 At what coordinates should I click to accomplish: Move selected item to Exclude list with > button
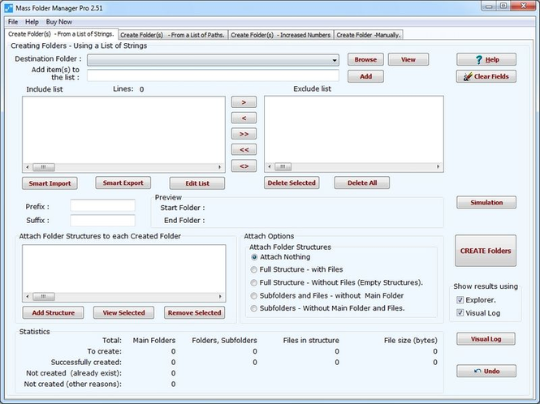244,102
